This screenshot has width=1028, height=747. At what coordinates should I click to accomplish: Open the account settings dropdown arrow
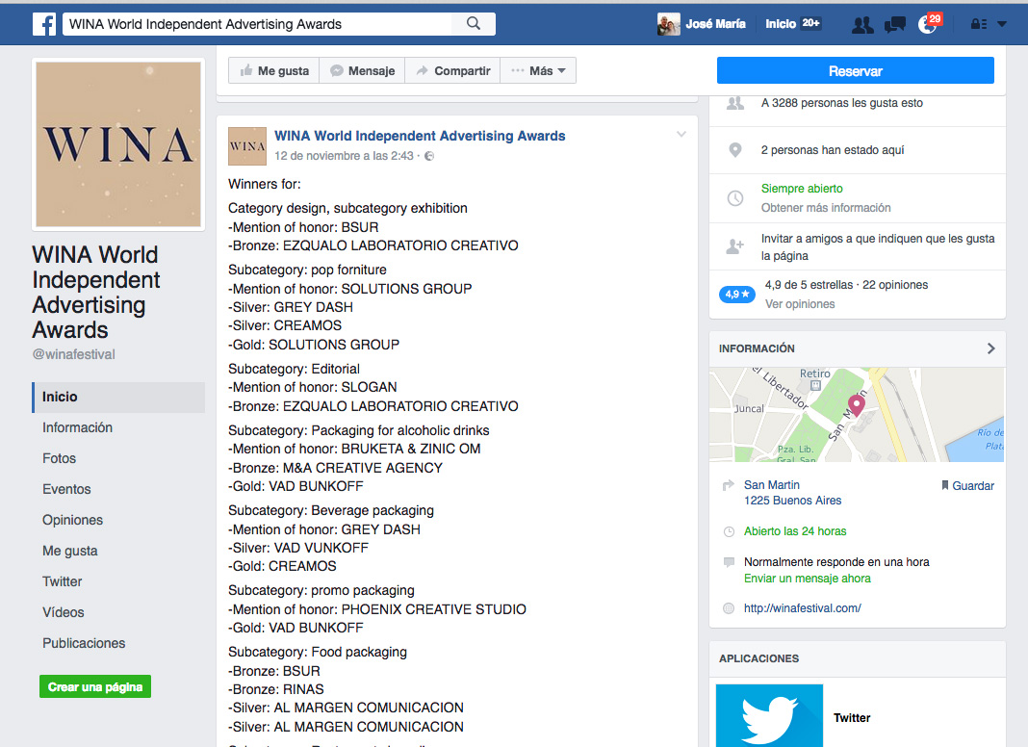coord(1002,24)
